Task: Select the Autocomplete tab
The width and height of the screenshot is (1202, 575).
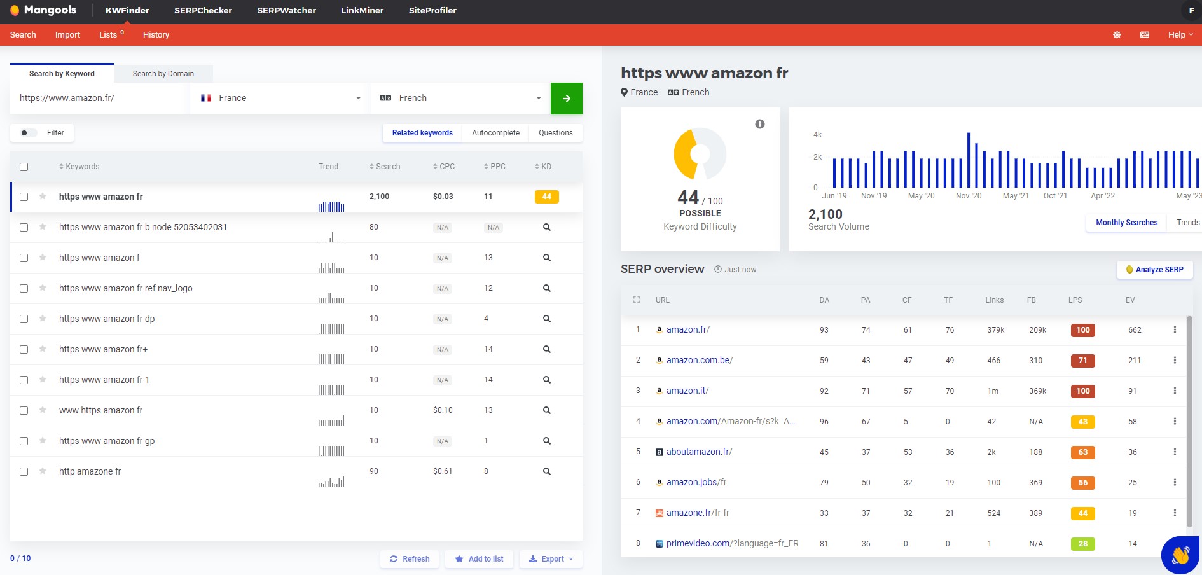Action: coord(495,133)
